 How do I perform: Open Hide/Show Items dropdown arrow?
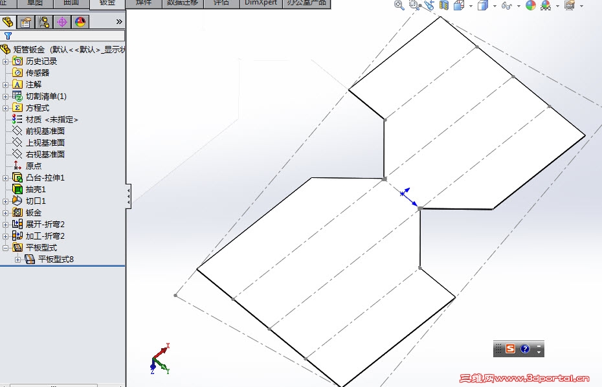pyautogui.click(x=518, y=6)
